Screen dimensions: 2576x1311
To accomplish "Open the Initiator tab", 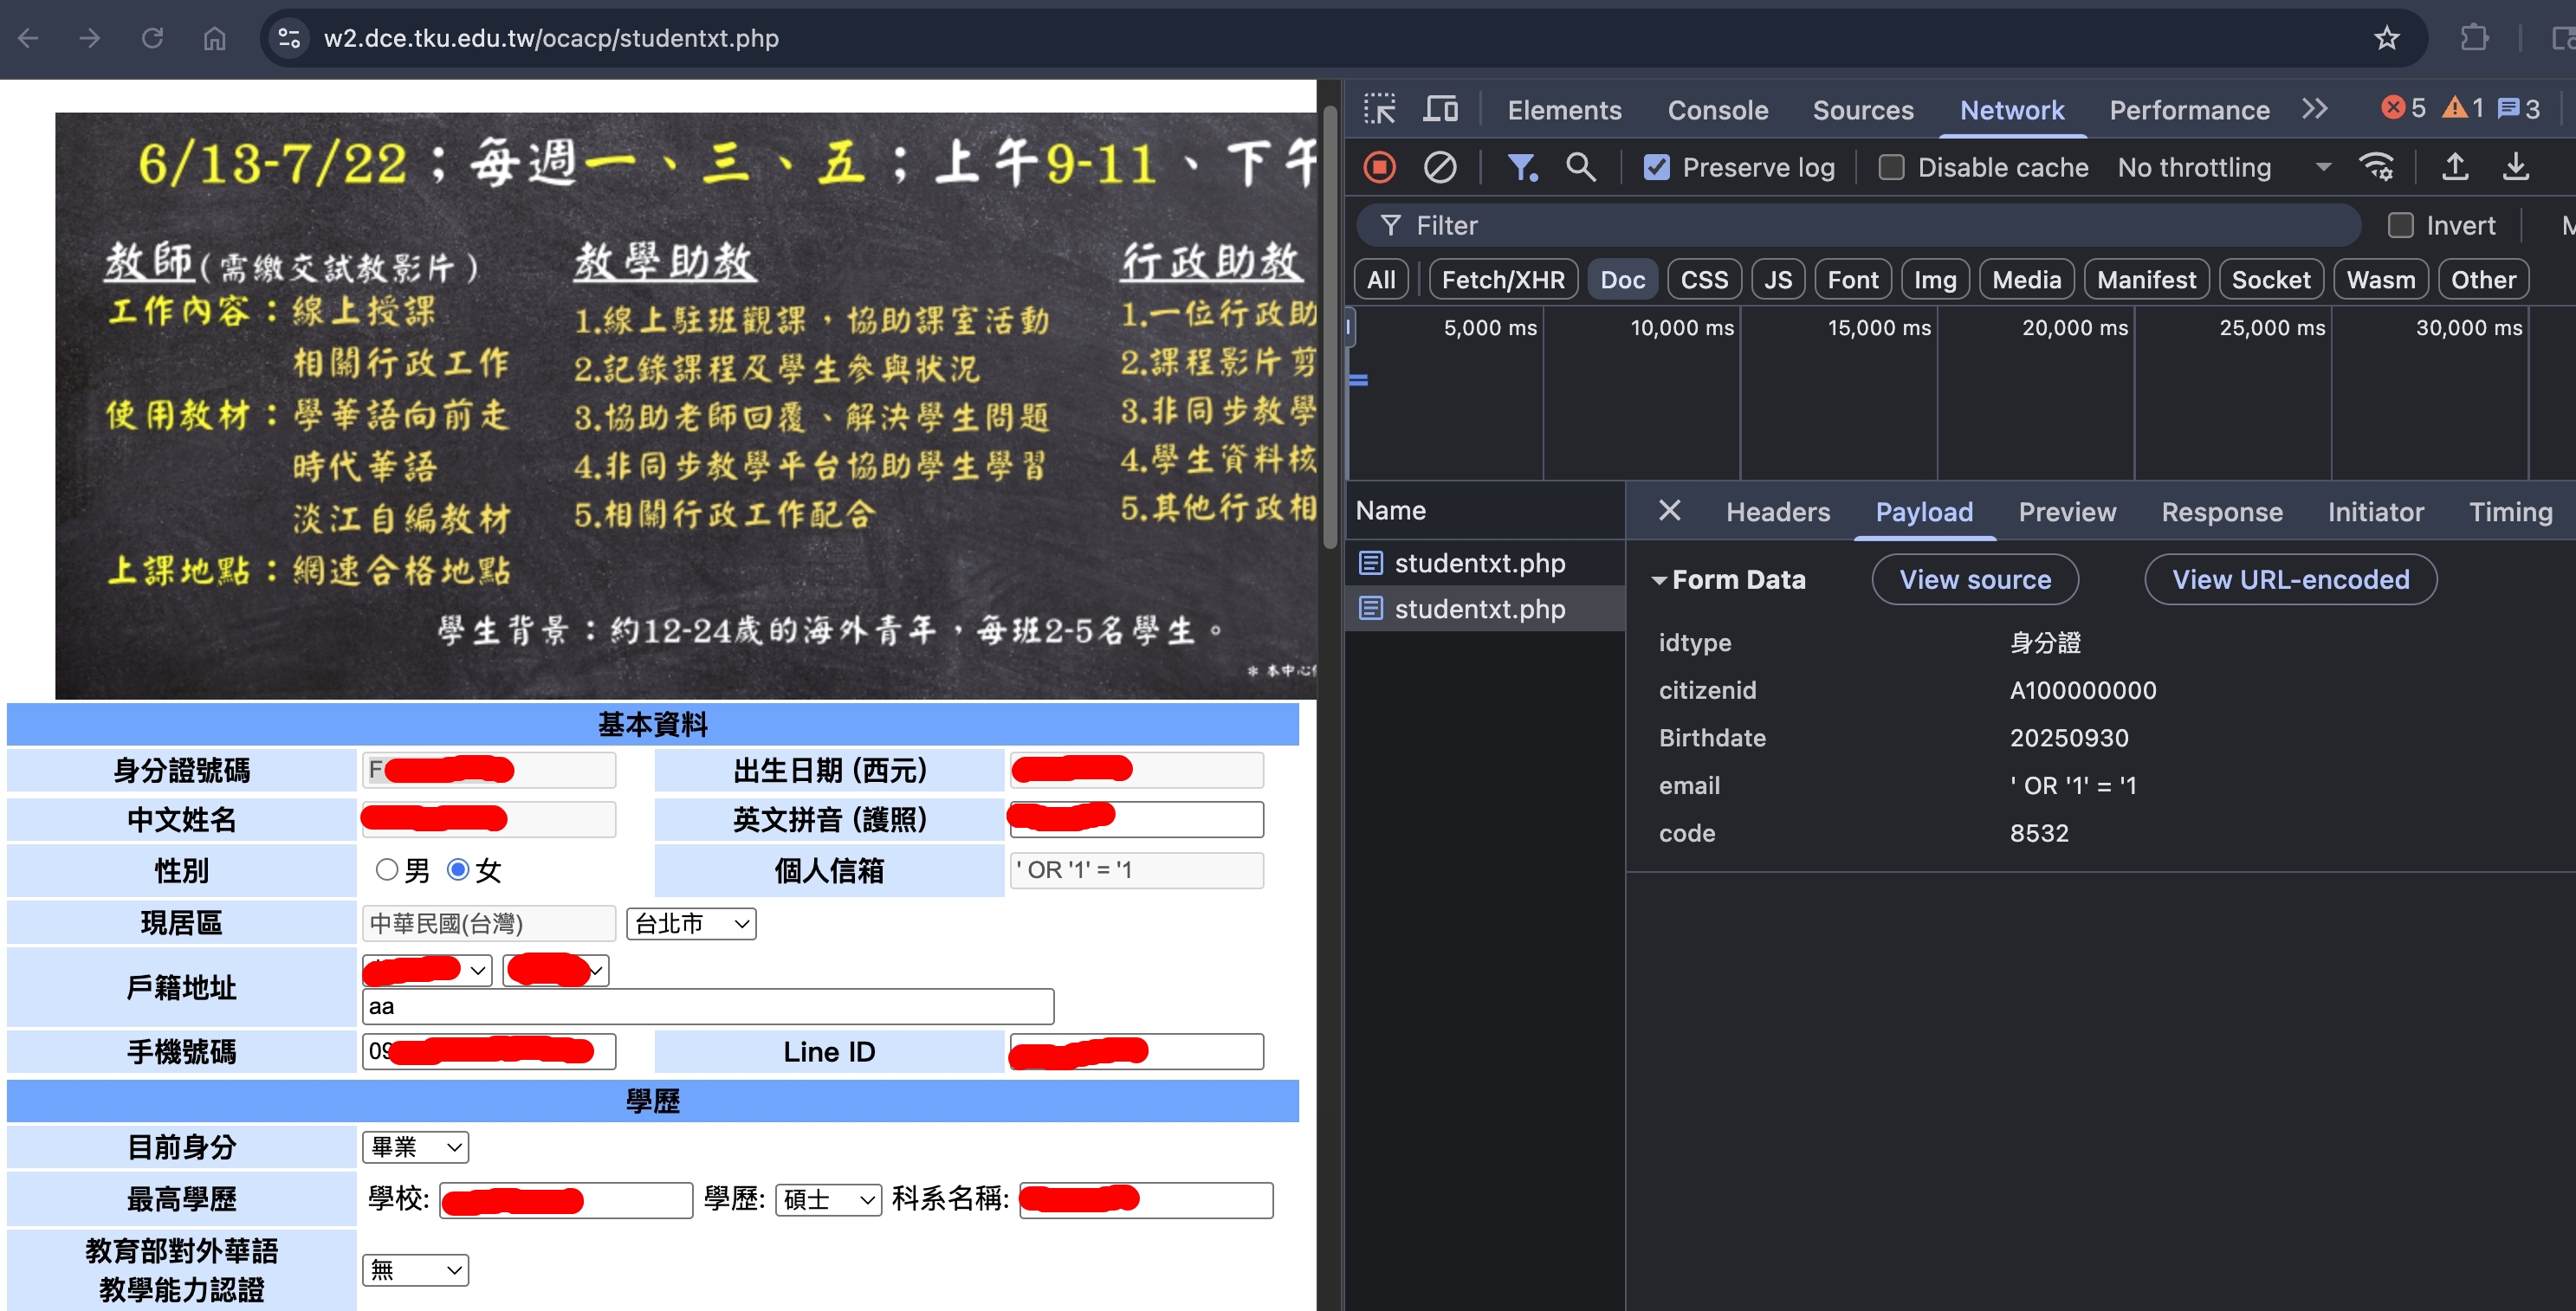I will click(x=2375, y=511).
